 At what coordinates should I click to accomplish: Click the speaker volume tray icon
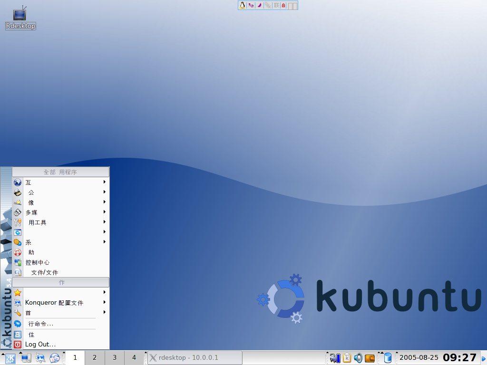coord(358,358)
